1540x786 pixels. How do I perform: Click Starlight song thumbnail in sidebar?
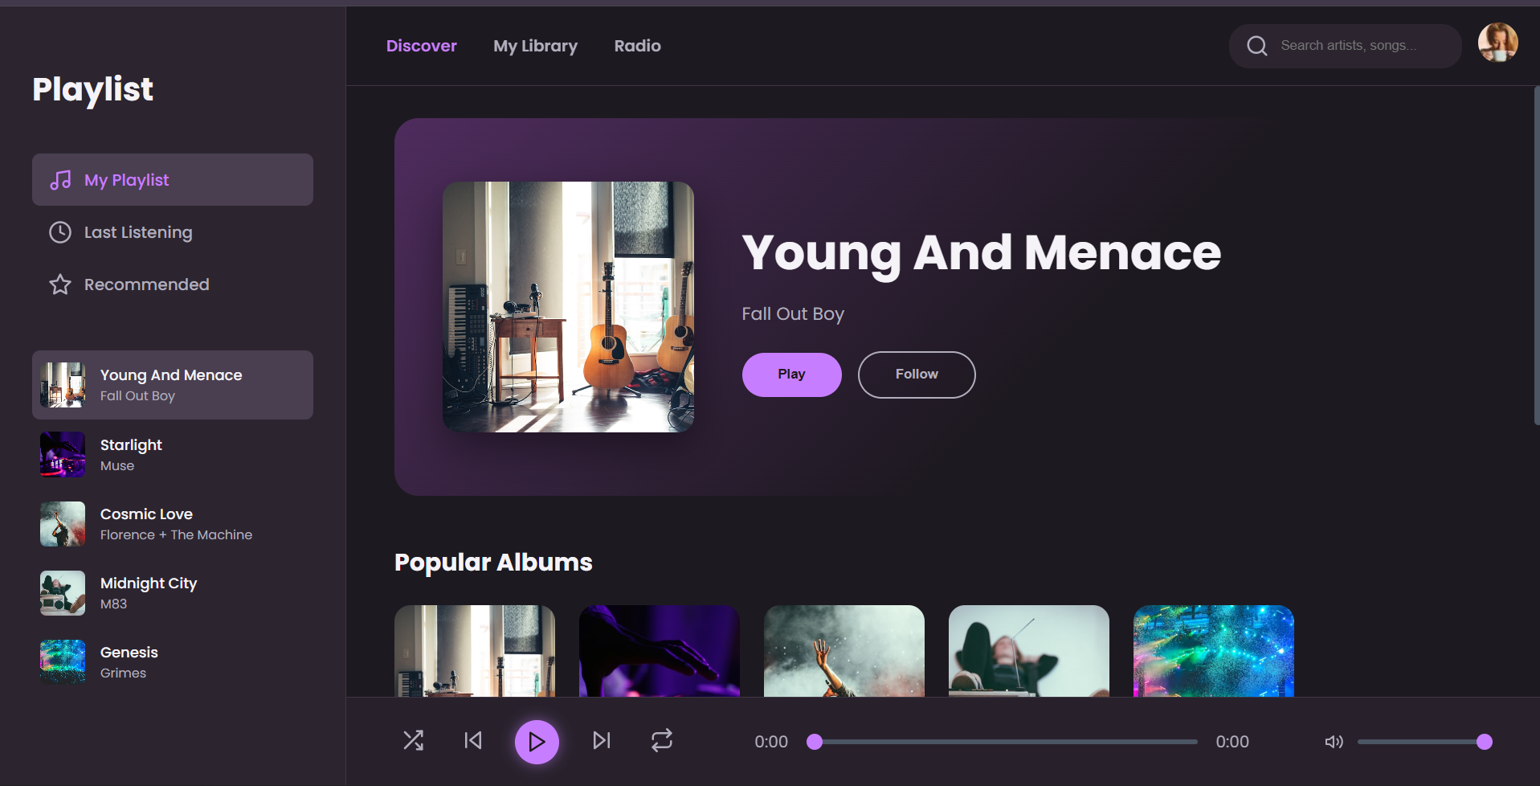point(63,455)
